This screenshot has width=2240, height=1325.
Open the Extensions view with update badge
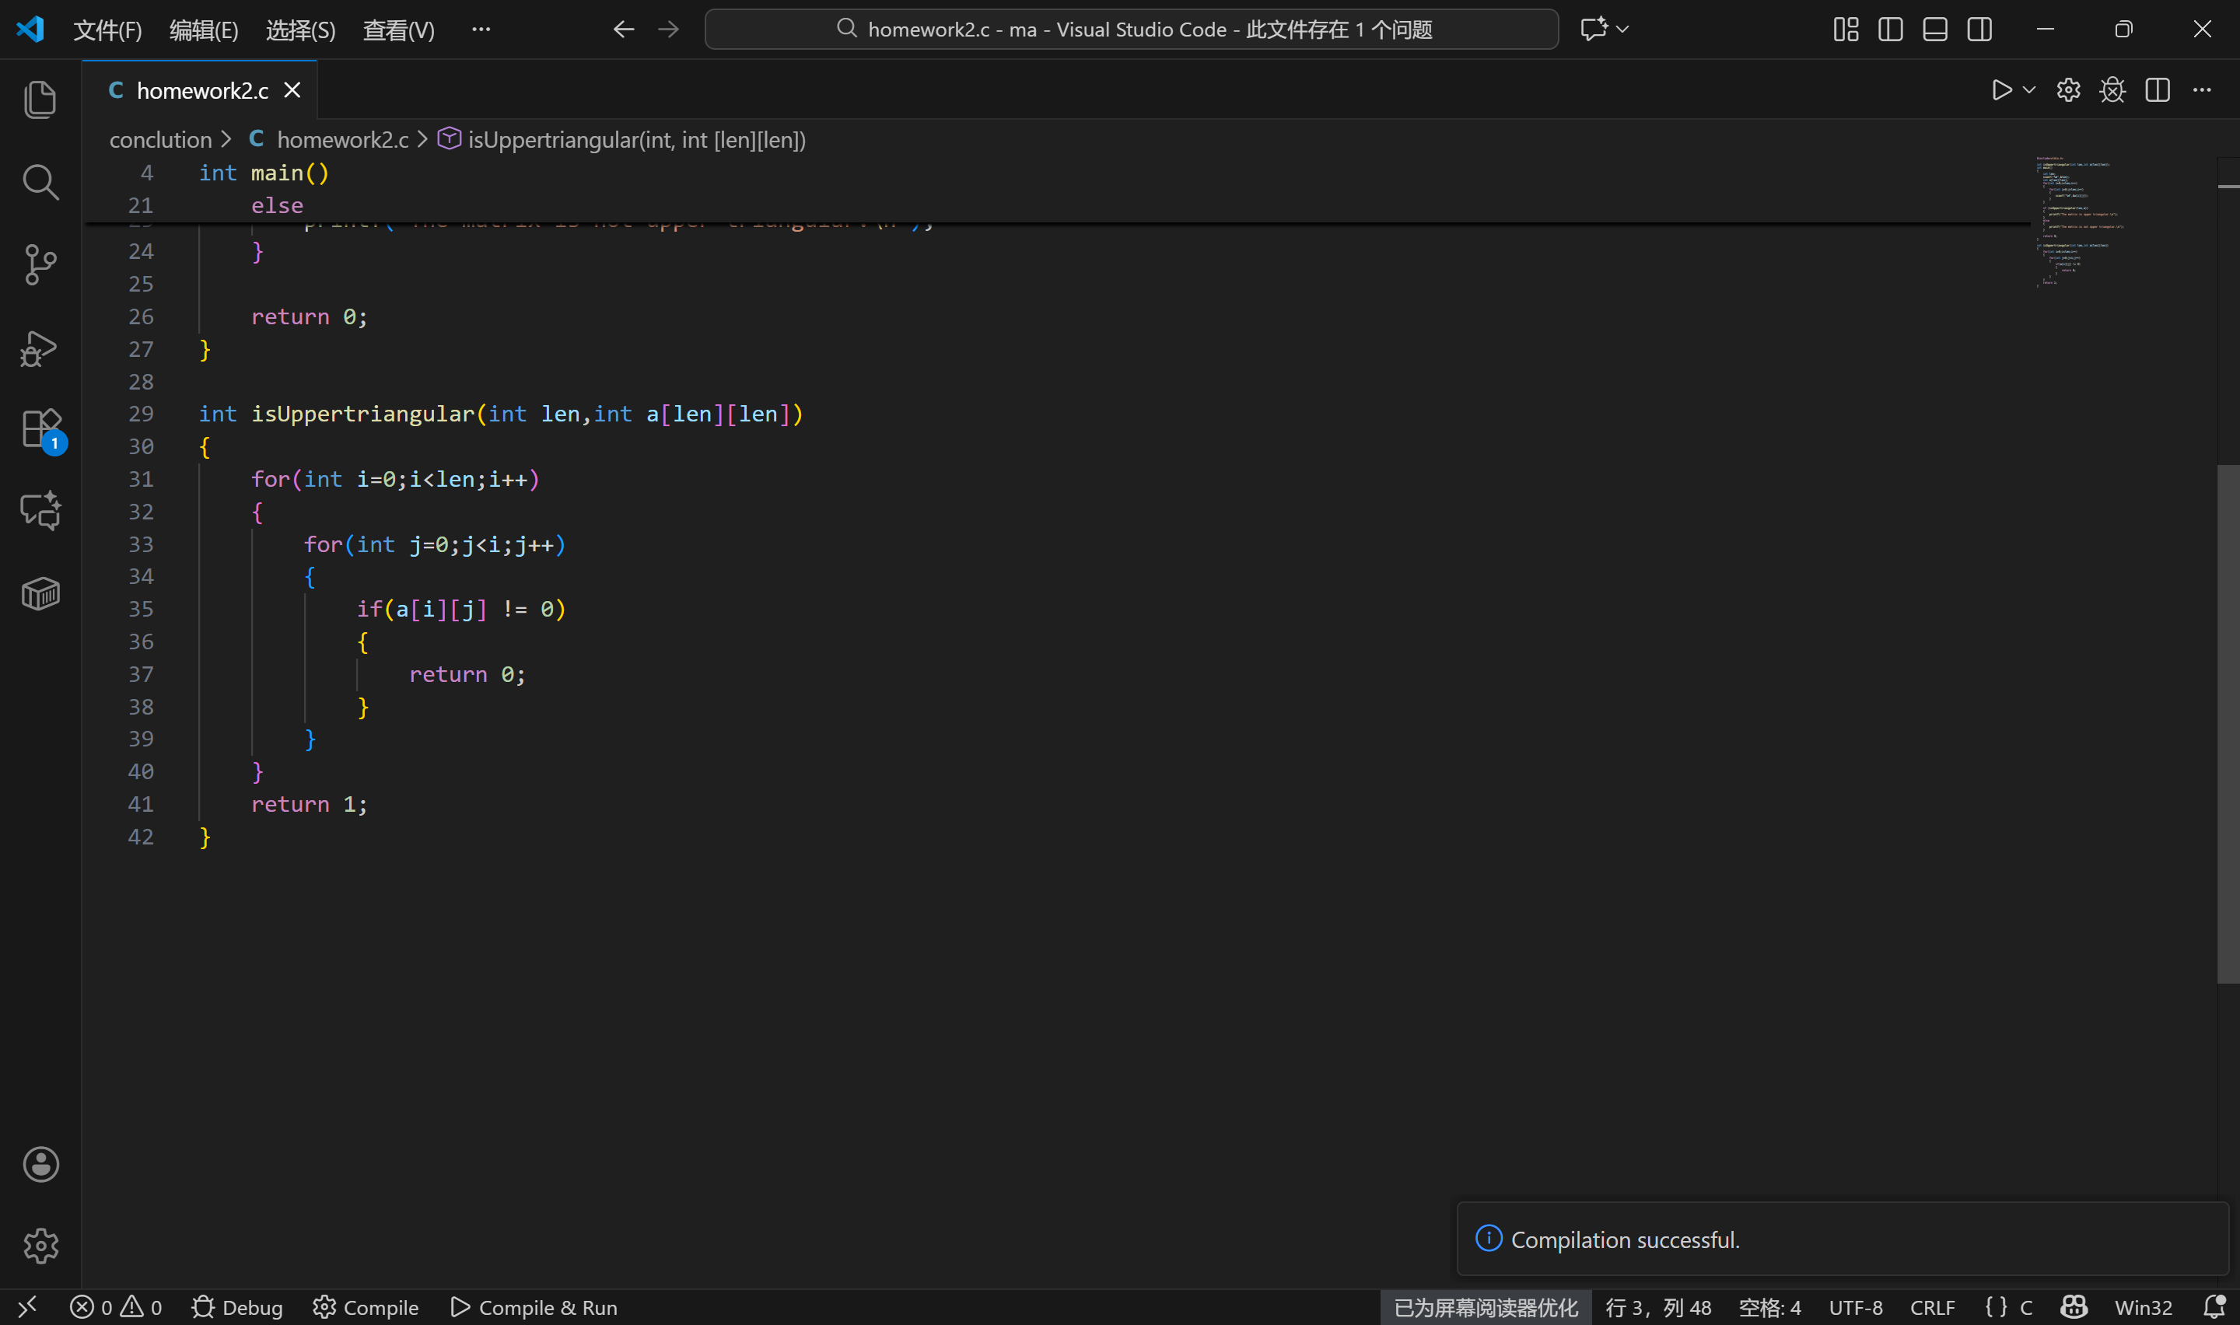pos(40,430)
